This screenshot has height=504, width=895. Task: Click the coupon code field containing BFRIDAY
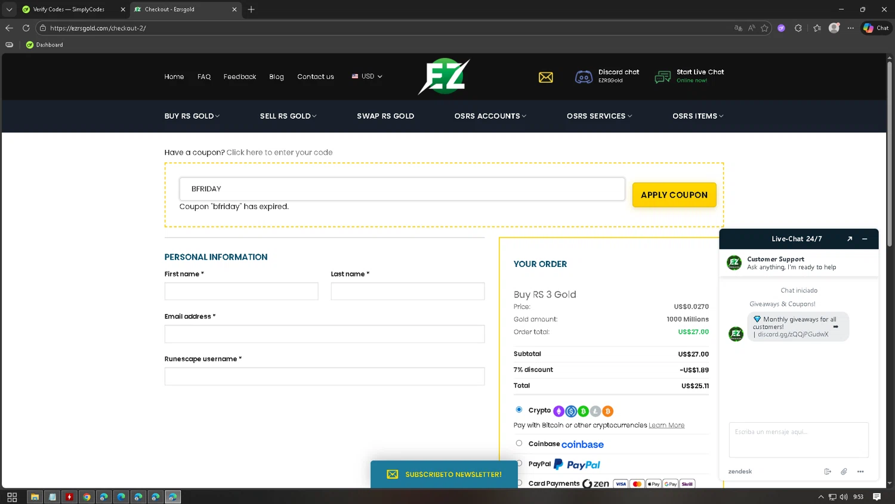[402, 189]
